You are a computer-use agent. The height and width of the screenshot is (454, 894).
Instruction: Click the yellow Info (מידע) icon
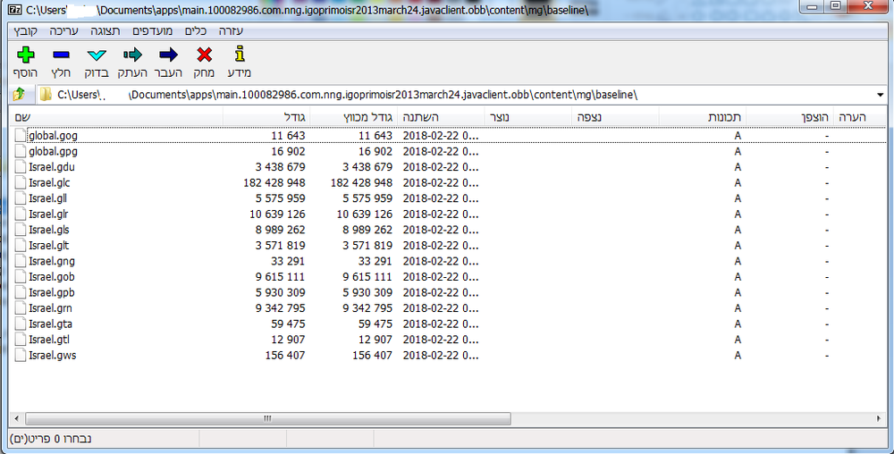tap(240, 54)
